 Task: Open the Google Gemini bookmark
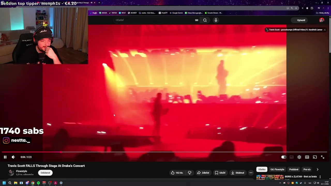click(x=176, y=13)
